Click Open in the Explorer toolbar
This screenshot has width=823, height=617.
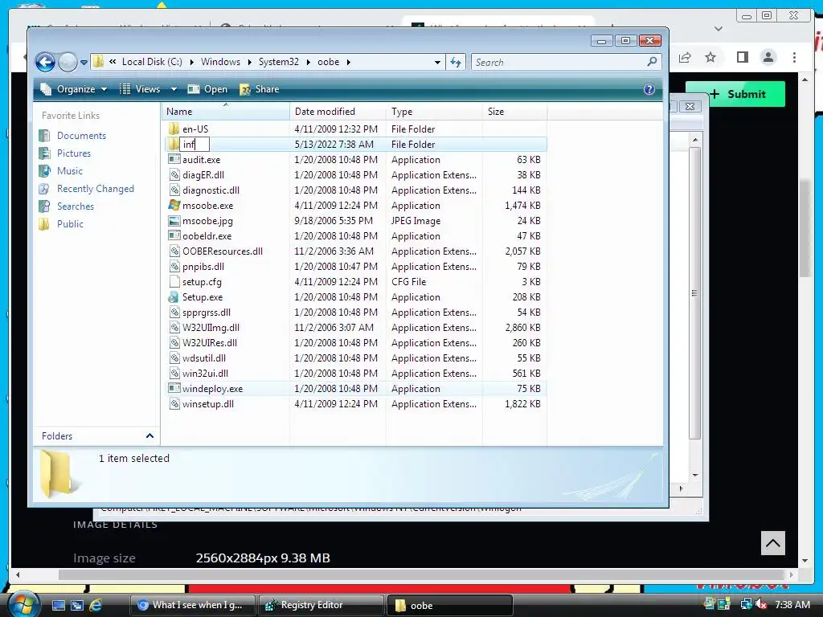tap(208, 89)
